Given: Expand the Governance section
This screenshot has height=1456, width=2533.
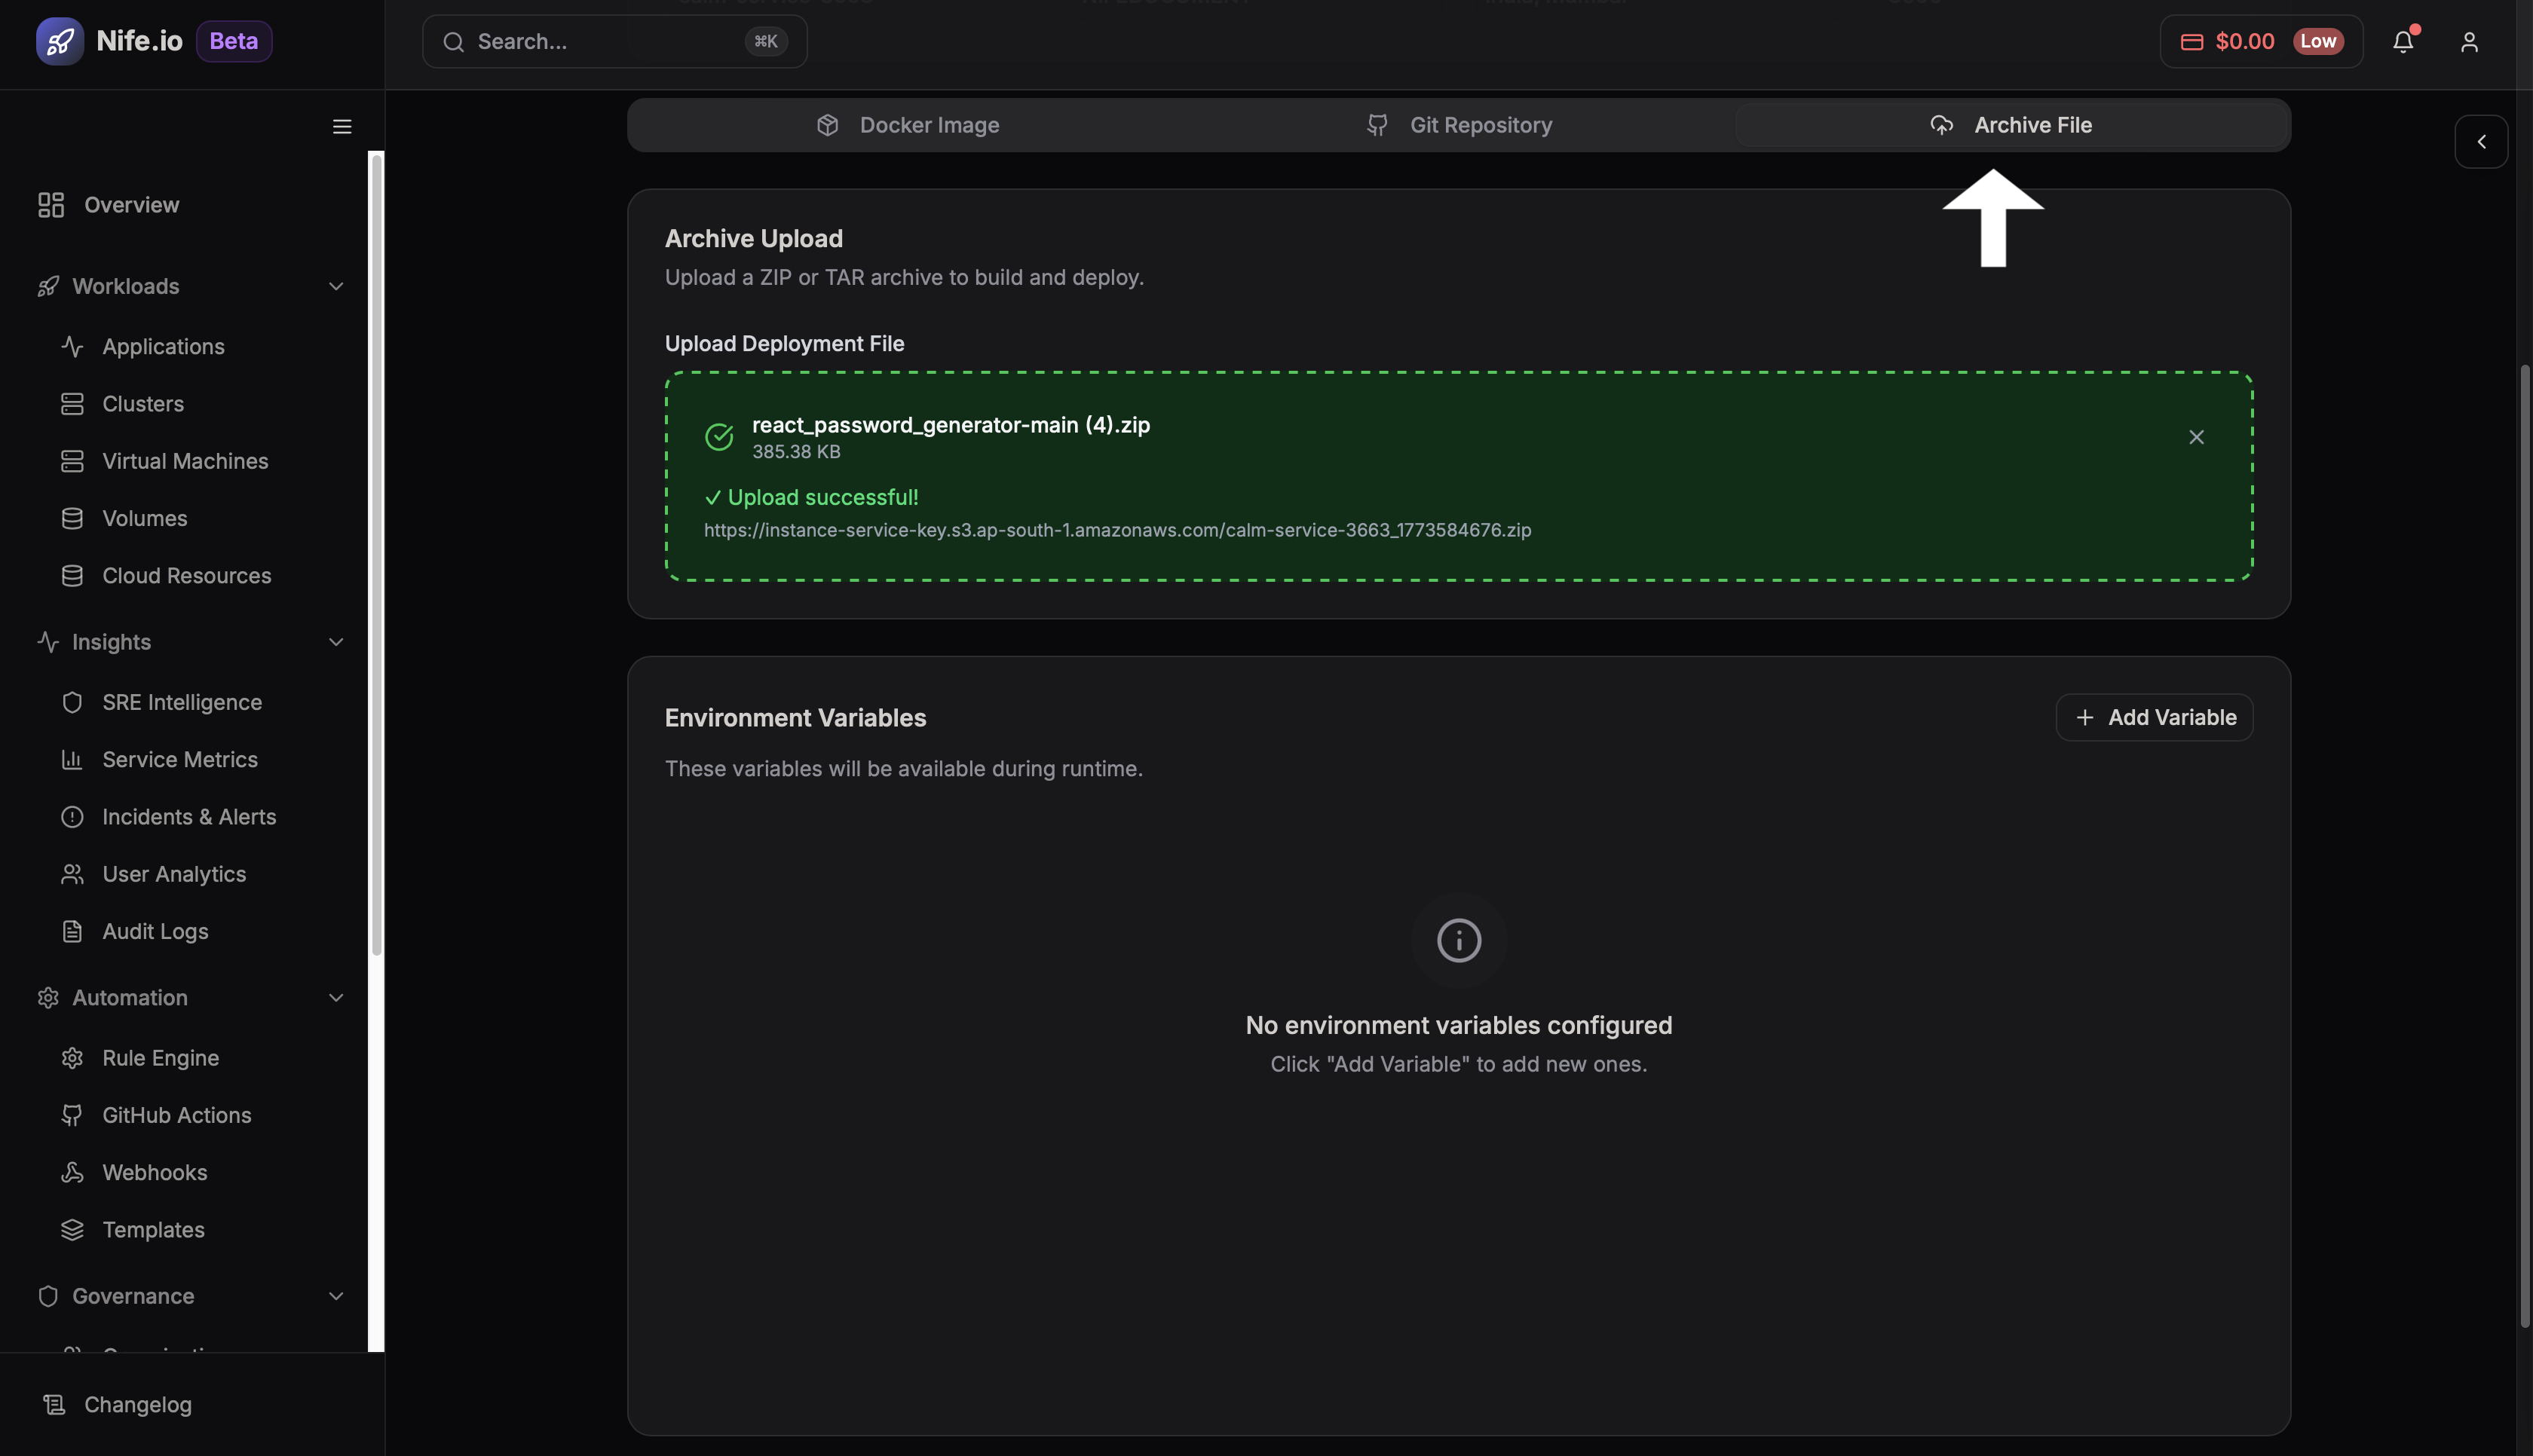Looking at the screenshot, I should (x=336, y=1296).
